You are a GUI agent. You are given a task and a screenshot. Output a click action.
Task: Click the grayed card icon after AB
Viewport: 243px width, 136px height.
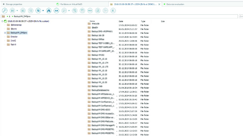64,11
